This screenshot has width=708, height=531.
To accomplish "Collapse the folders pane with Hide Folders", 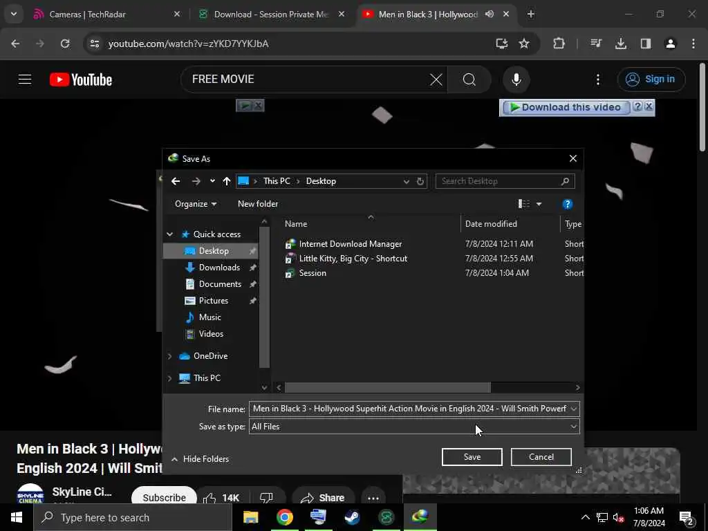I will pos(200,459).
